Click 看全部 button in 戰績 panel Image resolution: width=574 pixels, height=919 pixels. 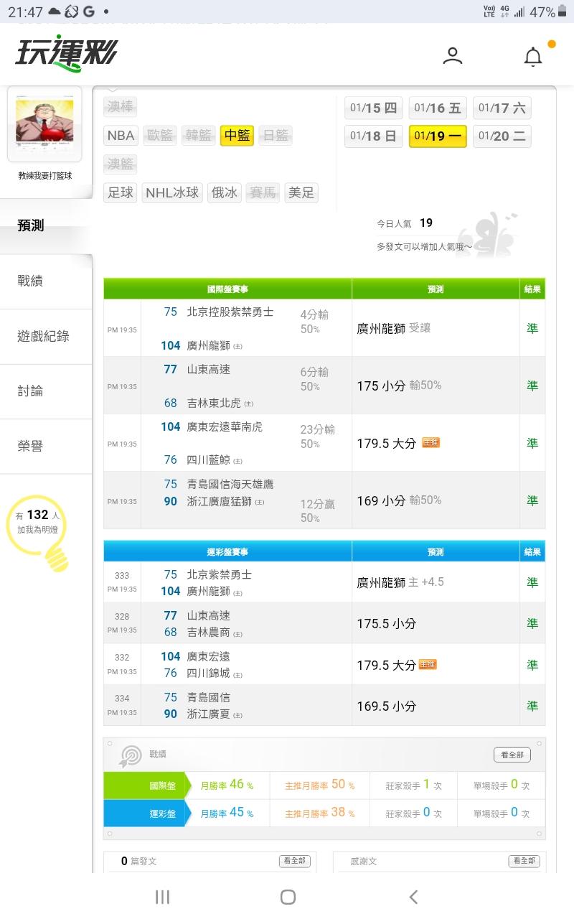click(x=512, y=755)
